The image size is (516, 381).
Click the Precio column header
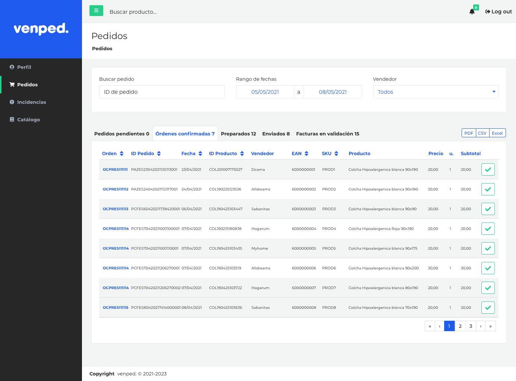pyautogui.click(x=436, y=154)
